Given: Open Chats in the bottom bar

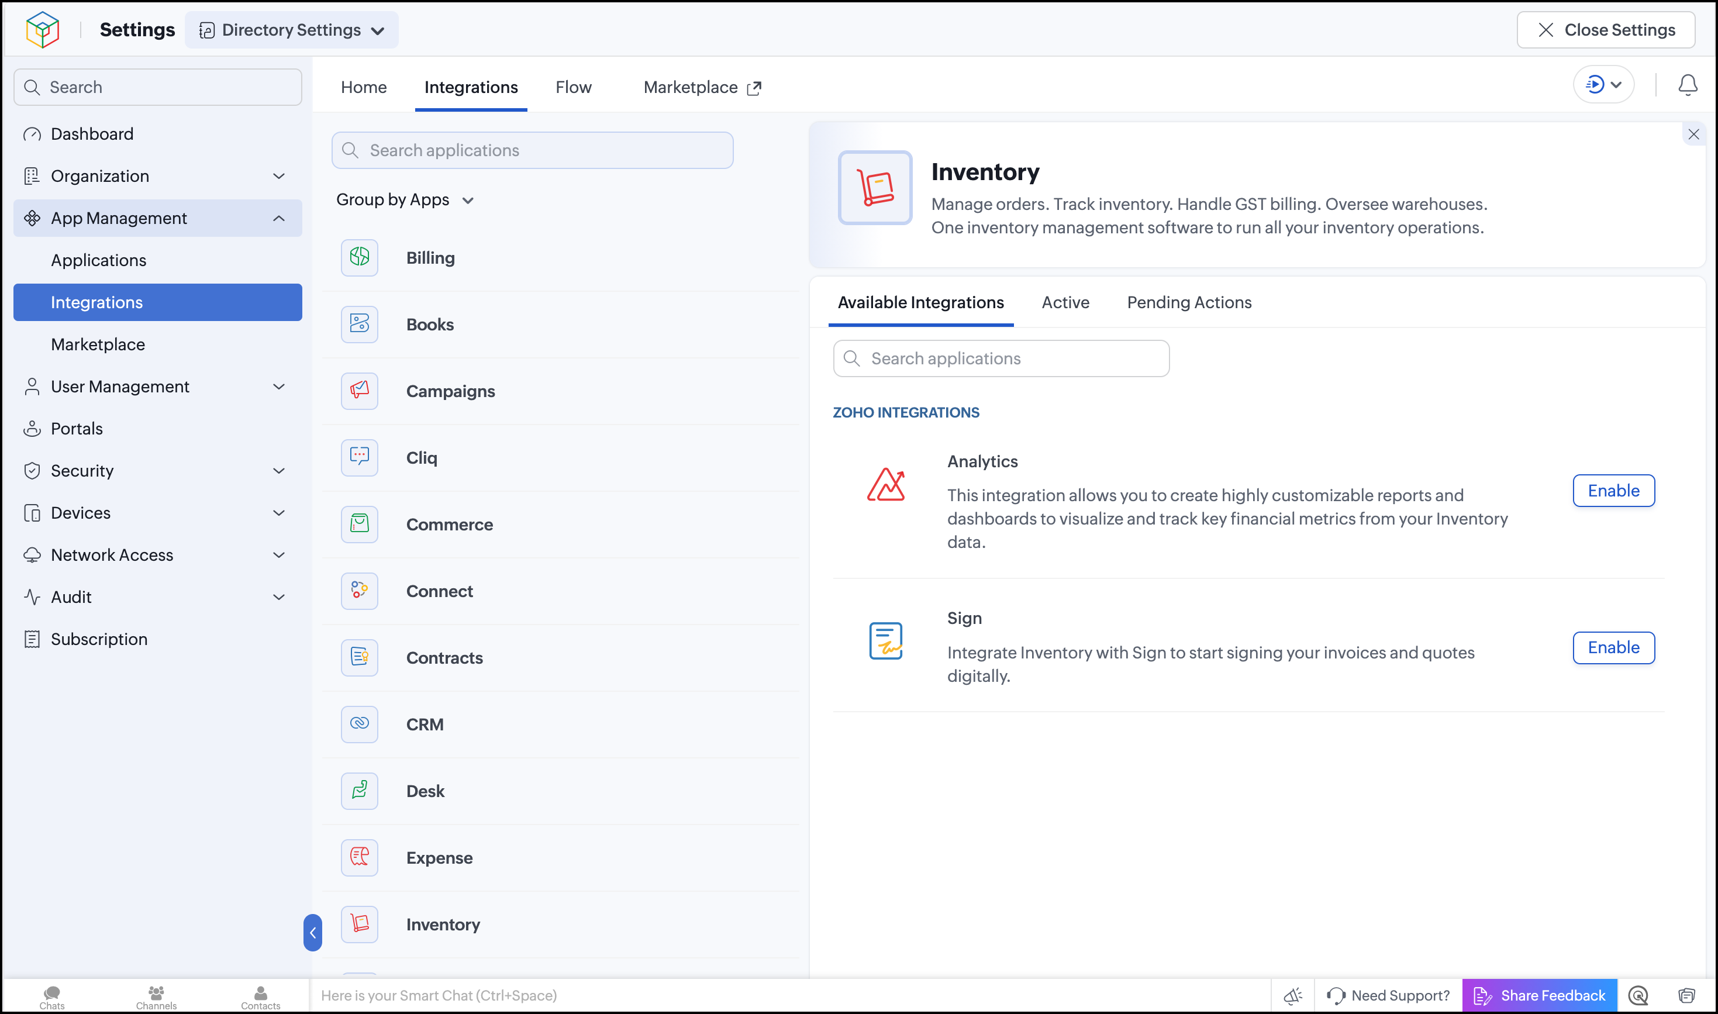Looking at the screenshot, I should tap(52, 997).
